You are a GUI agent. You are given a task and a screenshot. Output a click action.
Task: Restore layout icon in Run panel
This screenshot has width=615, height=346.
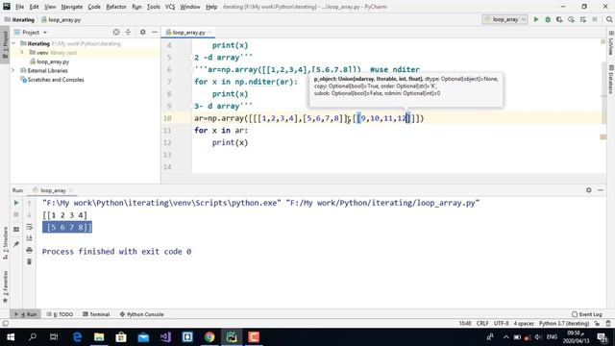(x=16, y=229)
